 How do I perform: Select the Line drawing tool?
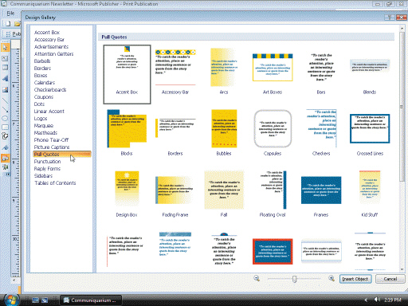point(5,100)
